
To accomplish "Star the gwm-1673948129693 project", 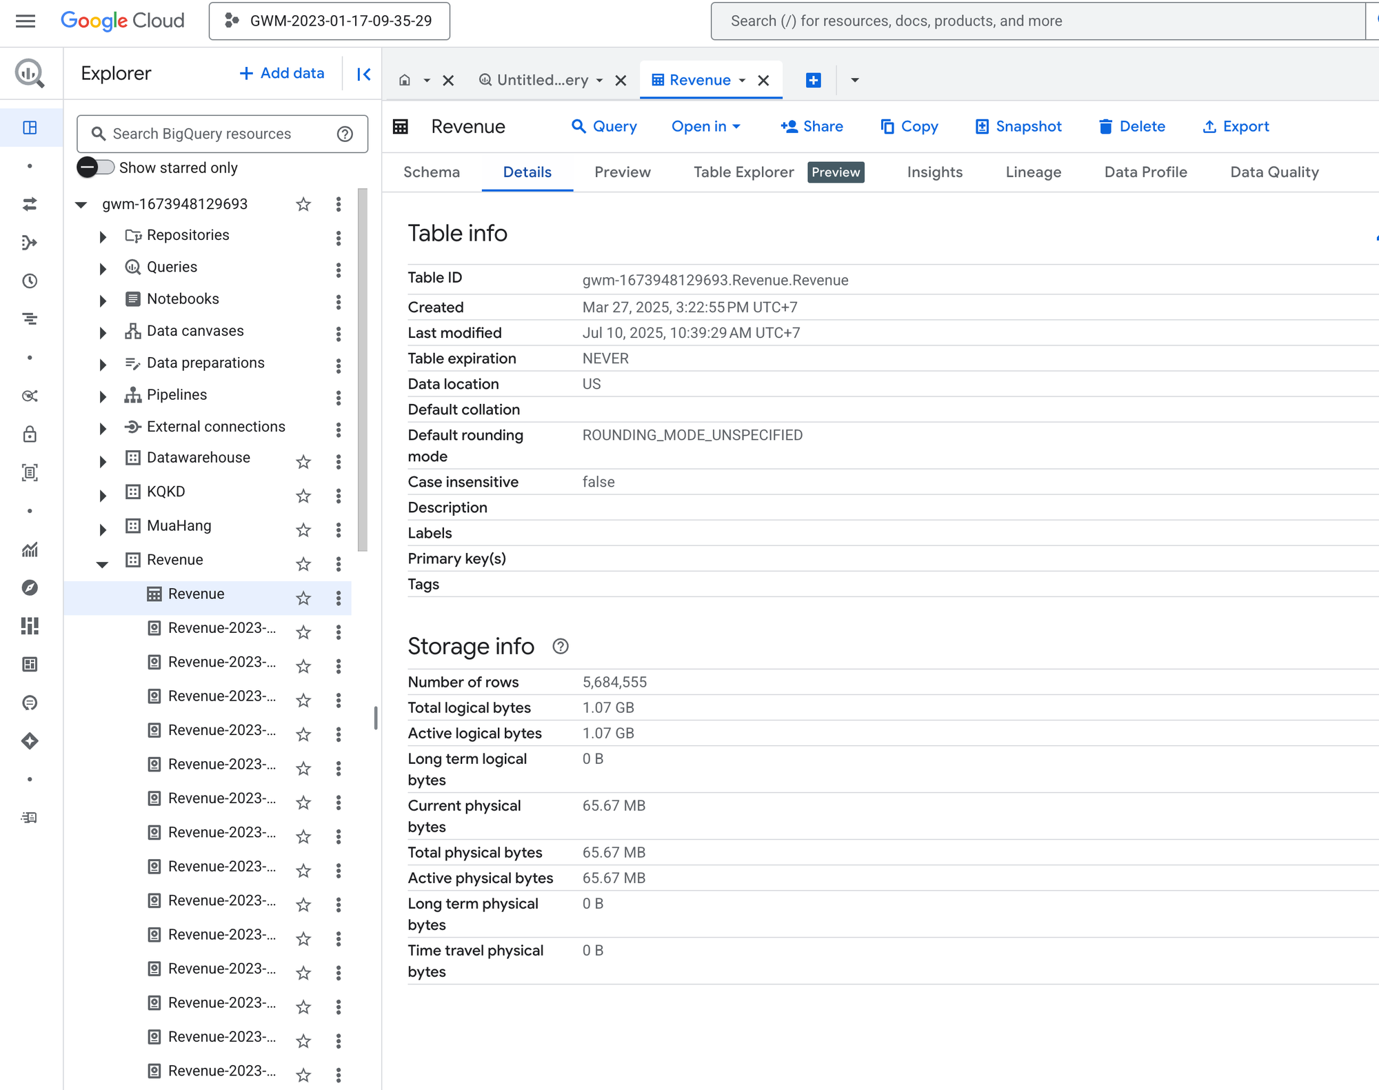I will (303, 204).
